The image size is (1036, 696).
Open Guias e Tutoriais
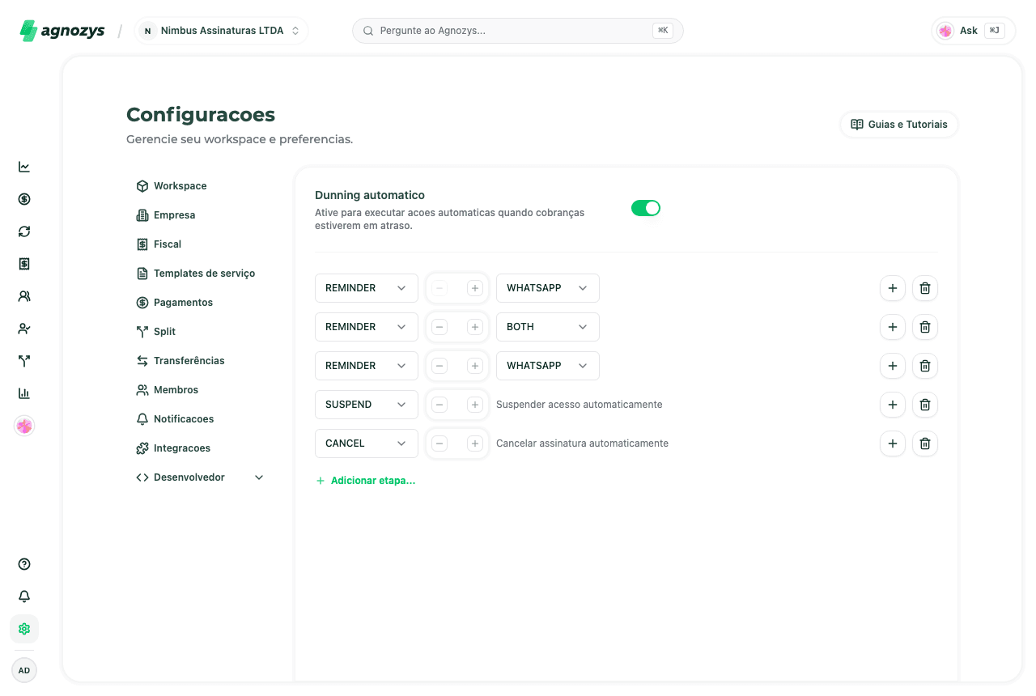pos(899,125)
